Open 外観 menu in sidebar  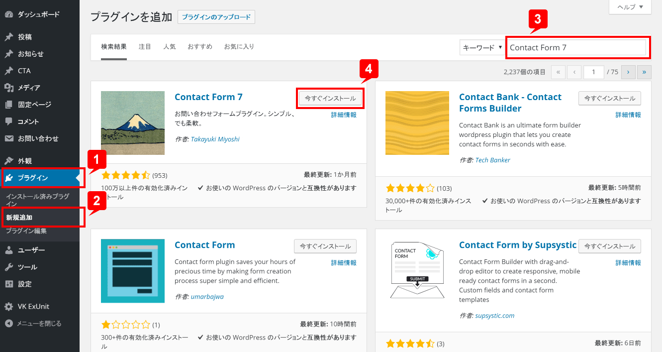click(40, 161)
